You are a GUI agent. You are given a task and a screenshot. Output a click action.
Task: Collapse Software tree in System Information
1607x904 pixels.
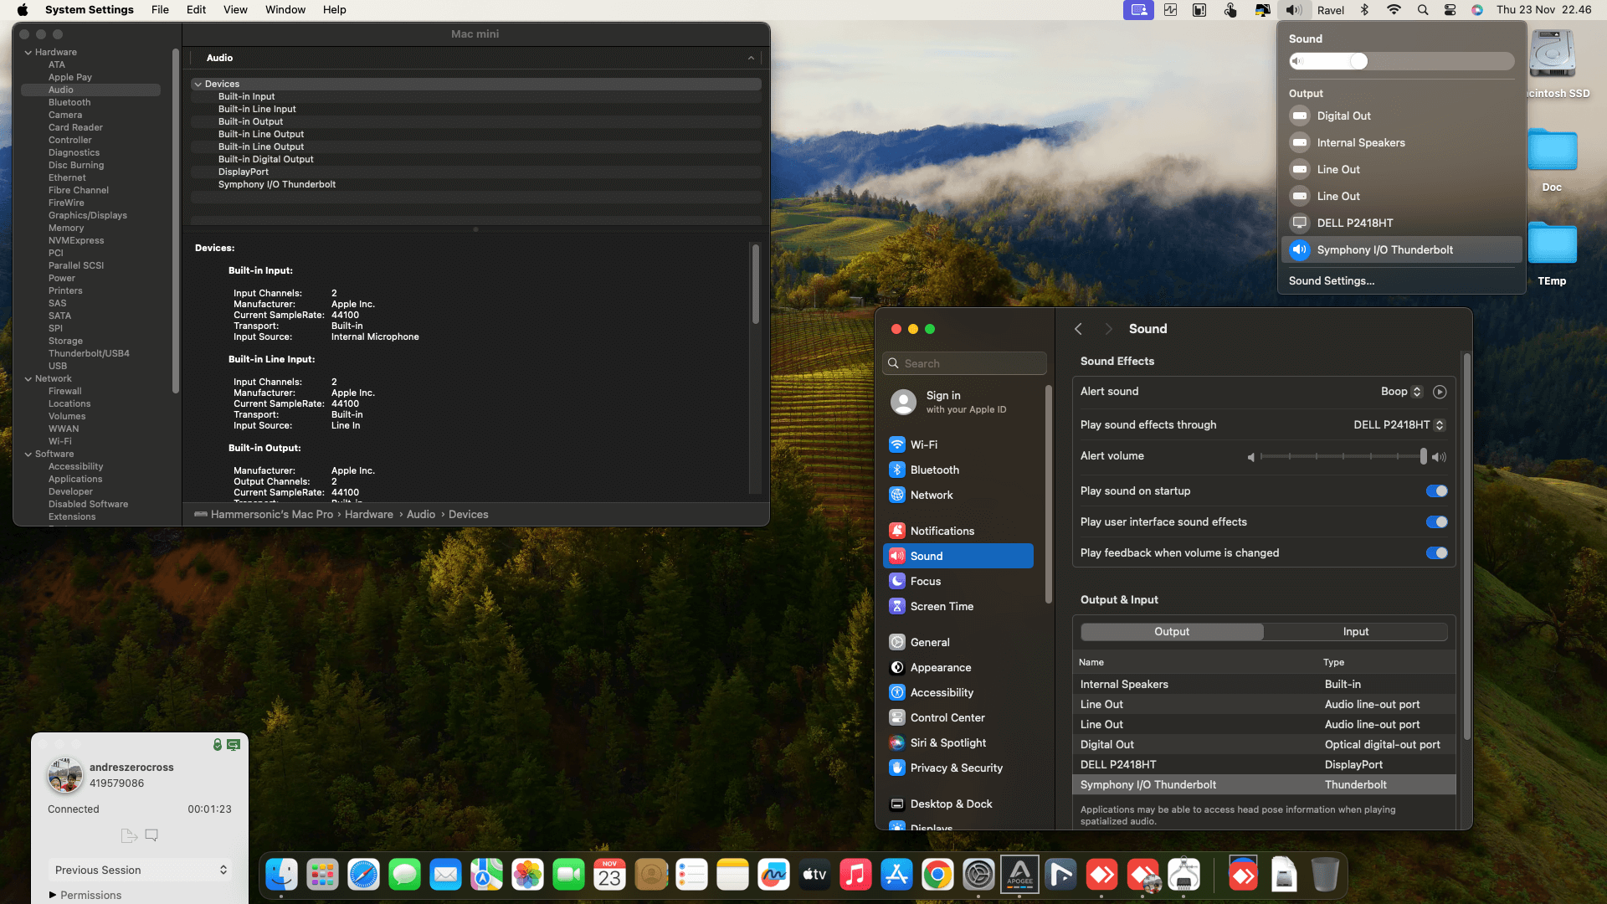click(x=28, y=454)
